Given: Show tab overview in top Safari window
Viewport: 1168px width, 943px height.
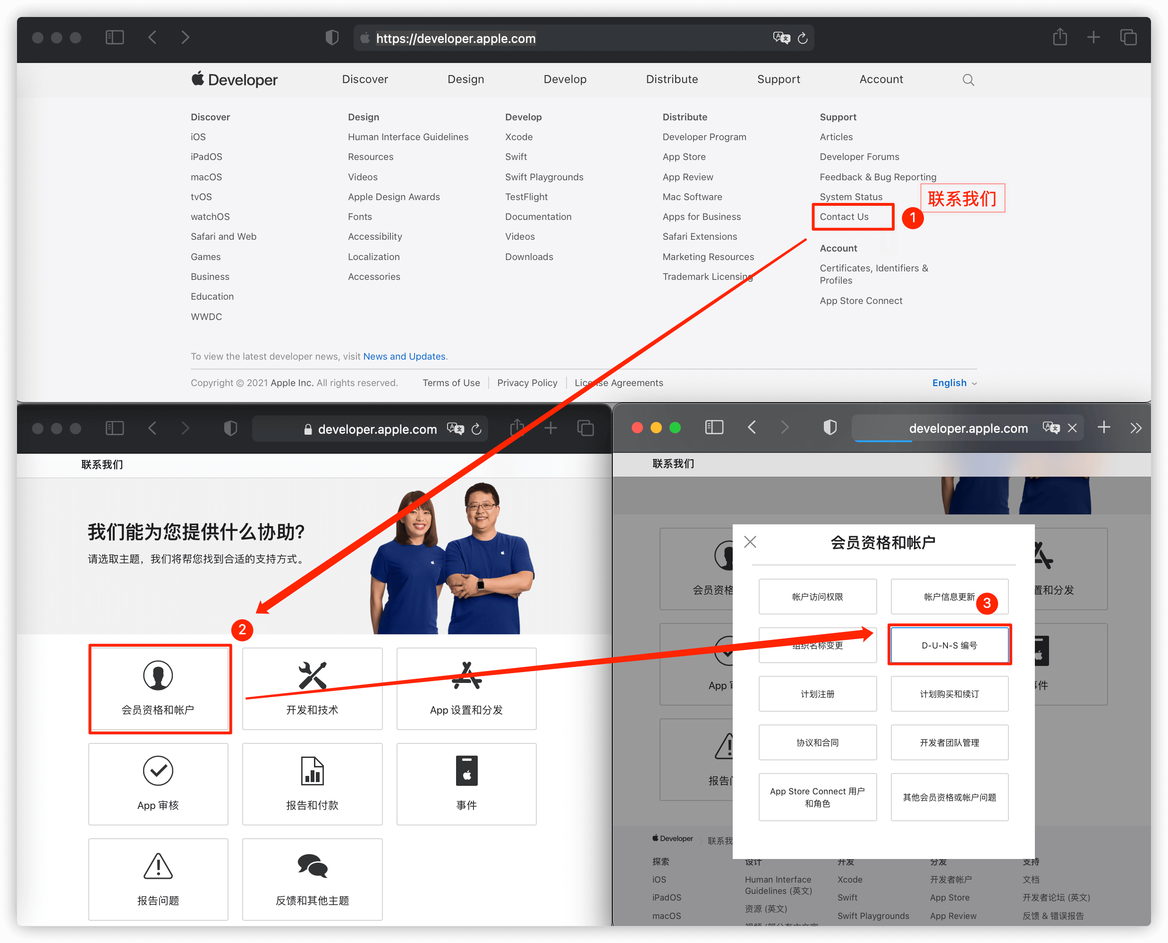Looking at the screenshot, I should point(1128,37).
